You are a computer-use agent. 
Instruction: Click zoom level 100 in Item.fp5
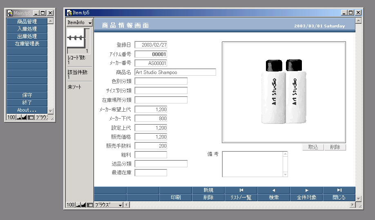70,205
